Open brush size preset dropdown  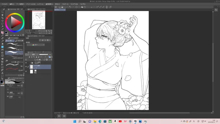click(x=22, y=85)
